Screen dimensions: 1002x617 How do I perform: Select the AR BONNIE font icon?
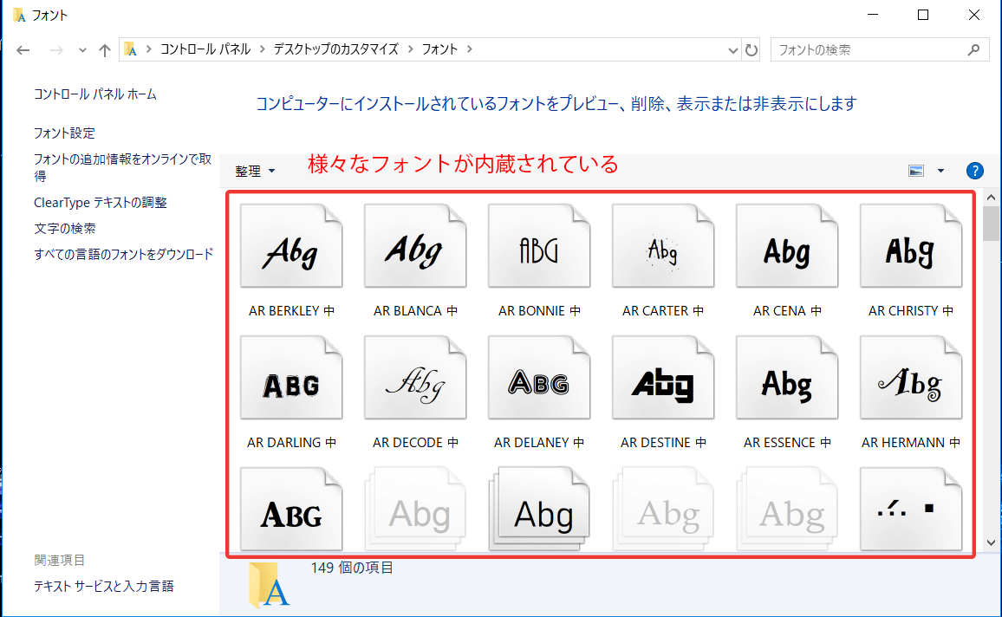[539, 250]
